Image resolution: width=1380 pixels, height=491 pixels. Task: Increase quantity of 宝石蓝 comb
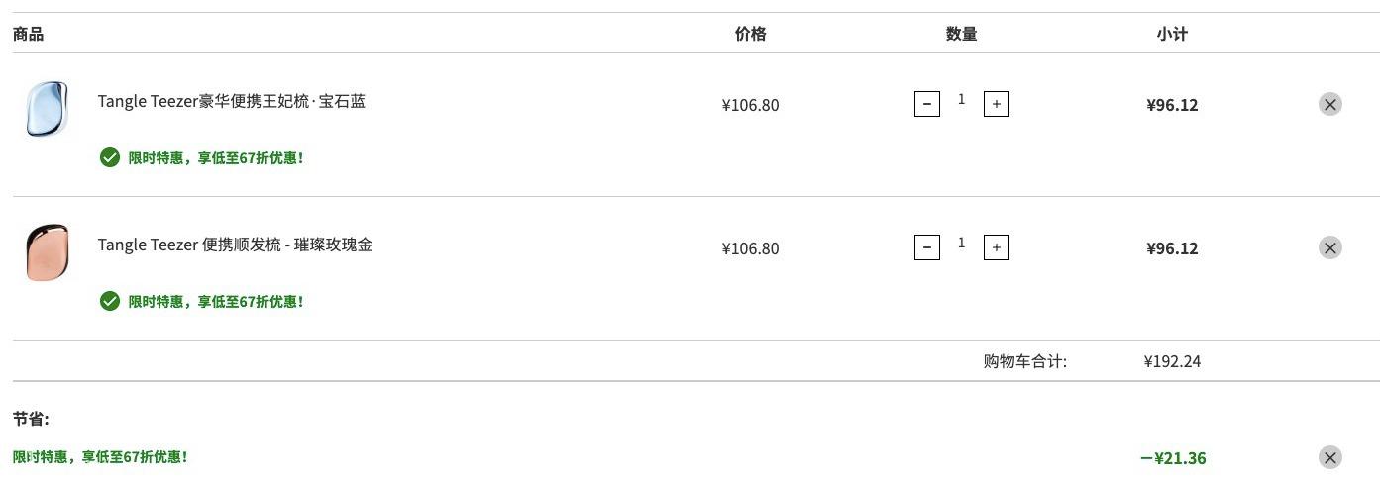click(996, 104)
